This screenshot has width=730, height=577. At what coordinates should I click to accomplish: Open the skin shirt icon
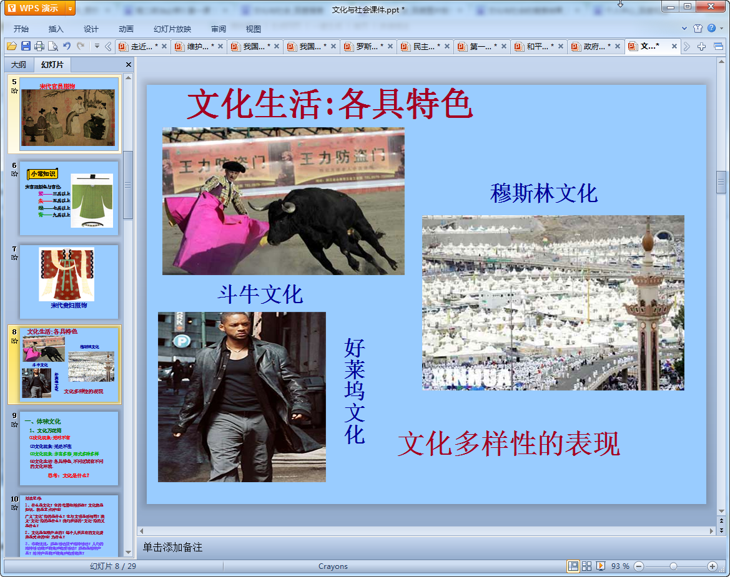pos(698,28)
